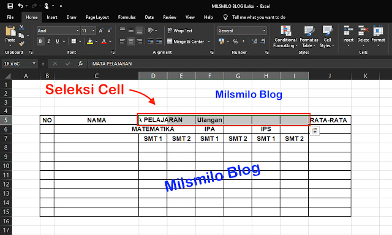Open the Format cells menu
Viewport: 392px width, 235px height.
click(378, 36)
